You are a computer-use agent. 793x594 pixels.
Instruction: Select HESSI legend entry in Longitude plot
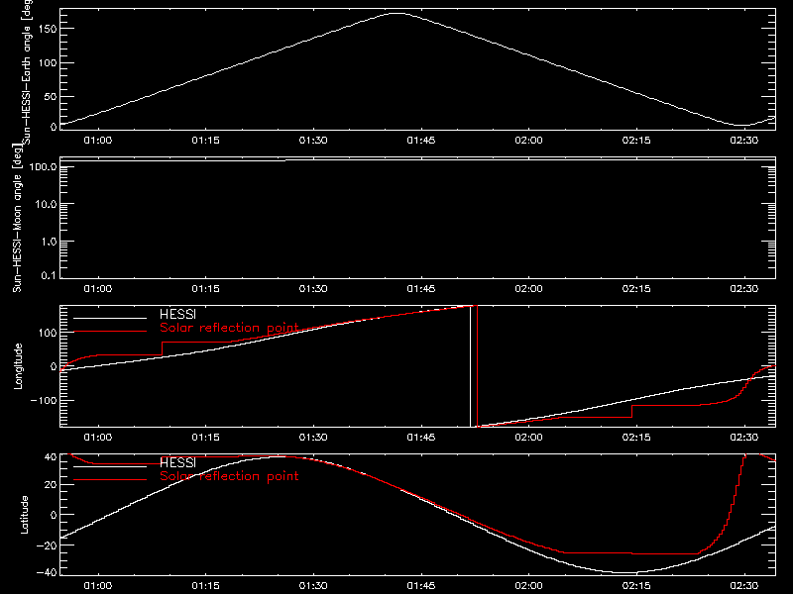pyautogui.click(x=177, y=314)
